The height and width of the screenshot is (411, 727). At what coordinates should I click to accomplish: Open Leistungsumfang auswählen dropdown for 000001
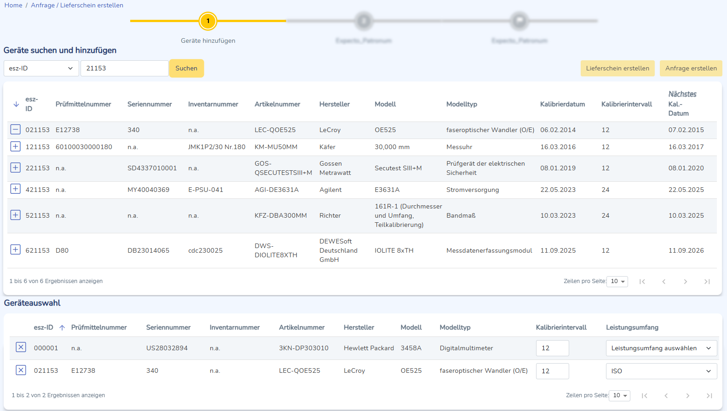point(661,348)
